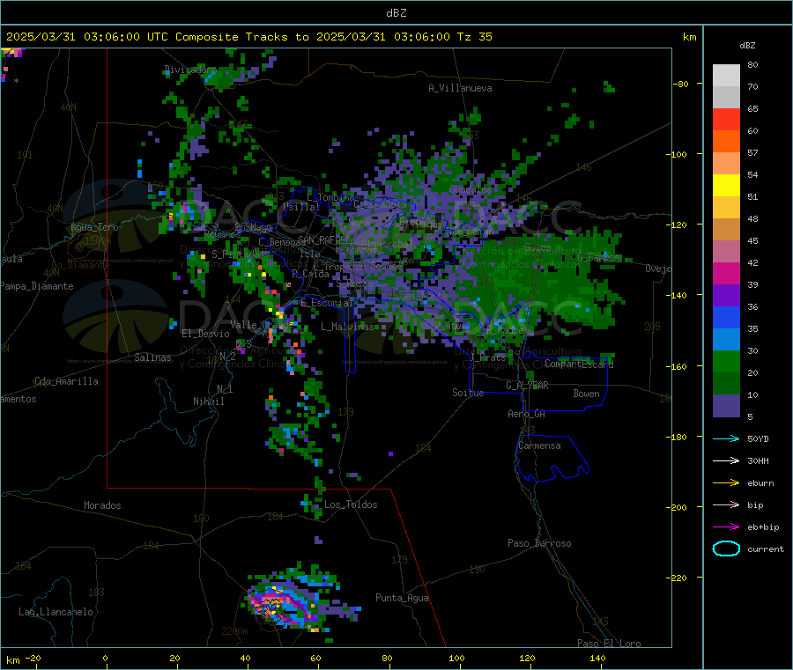The height and width of the screenshot is (670, 793).
Task: Click the 'S_Pintada' map label
Action: (x=235, y=254)
